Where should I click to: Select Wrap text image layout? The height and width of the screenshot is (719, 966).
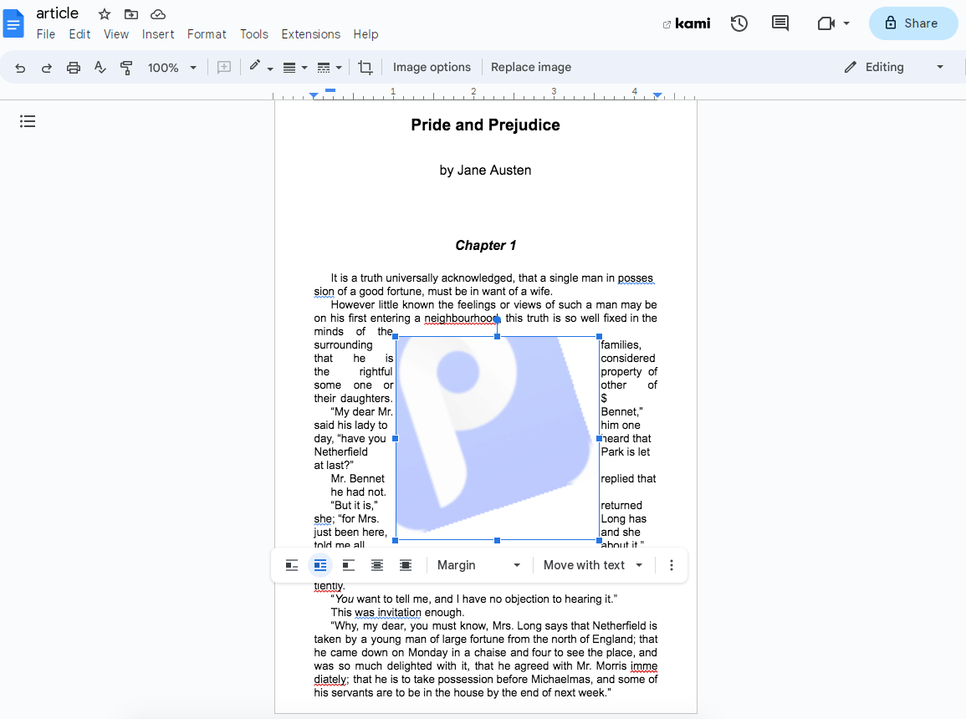320,565
